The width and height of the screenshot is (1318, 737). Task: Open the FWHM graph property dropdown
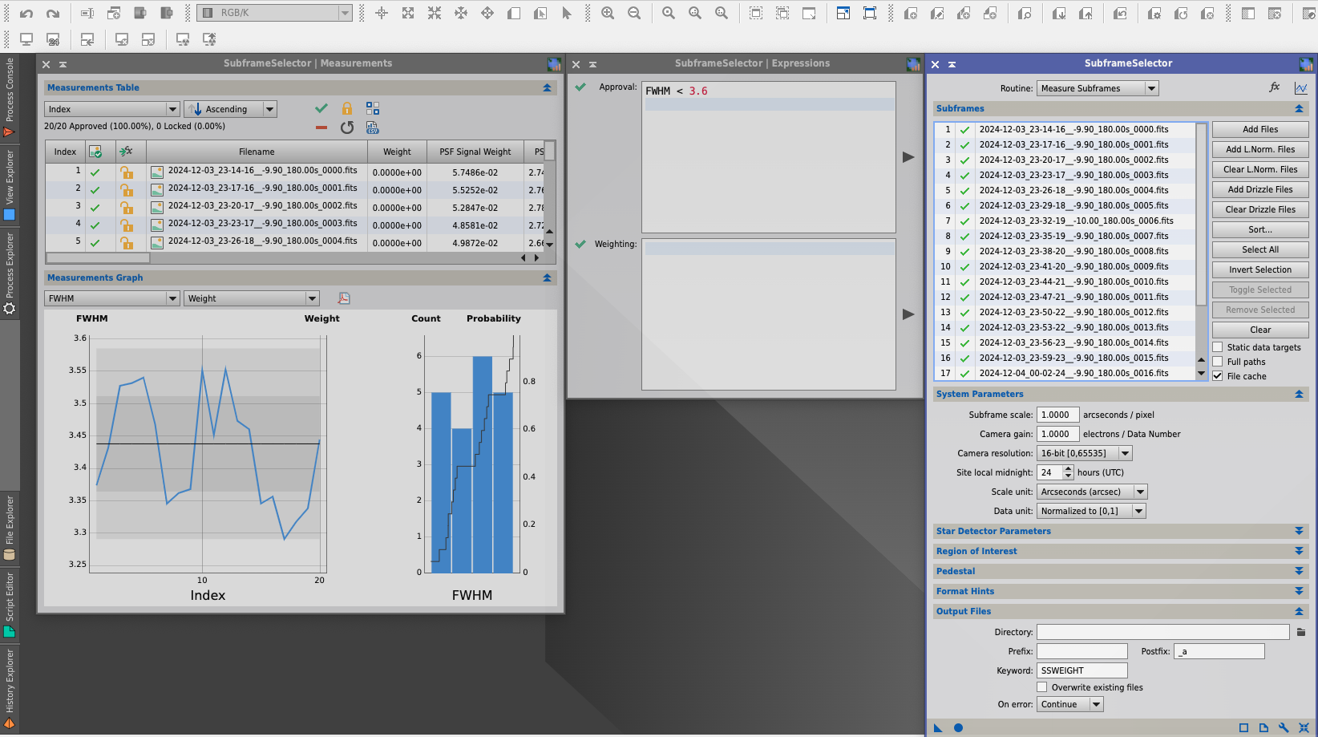pyautogui.click(x=111, y=298)
